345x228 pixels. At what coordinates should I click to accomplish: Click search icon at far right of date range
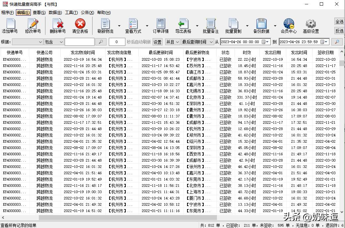[337, 42]
